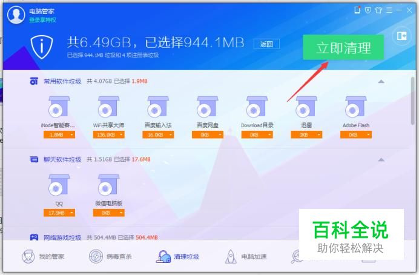This screenshot has width=419, height=275.
Task: Open the 0KB dropdown under 百度网盘
Action: [207, 134]
